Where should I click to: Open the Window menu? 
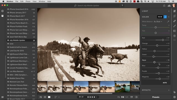(x=42, y=1)
